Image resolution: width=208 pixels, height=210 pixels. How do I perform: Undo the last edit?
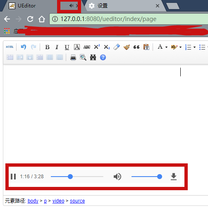(24, 47)
